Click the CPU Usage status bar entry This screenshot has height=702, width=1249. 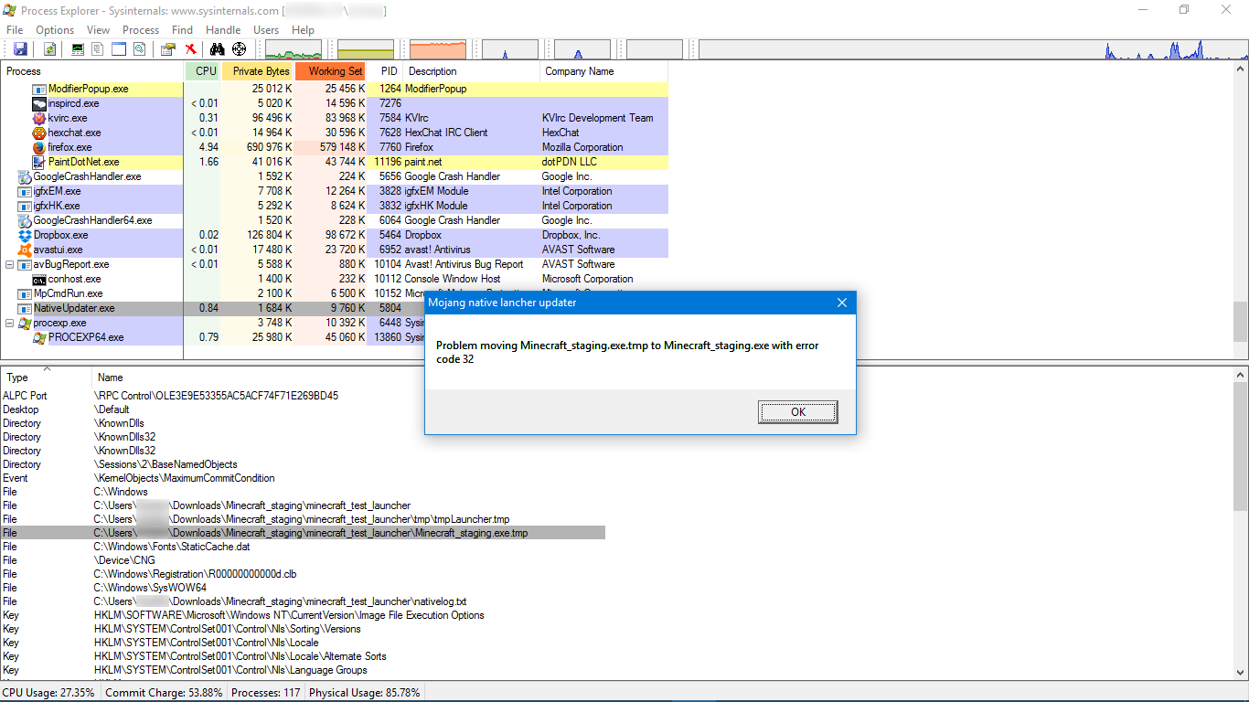[48, 693]
